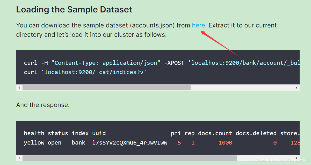Image resolution: width=311 pixels, height=165 pixels.
Task: Click the rep value 1
Action: click(193, 142)
